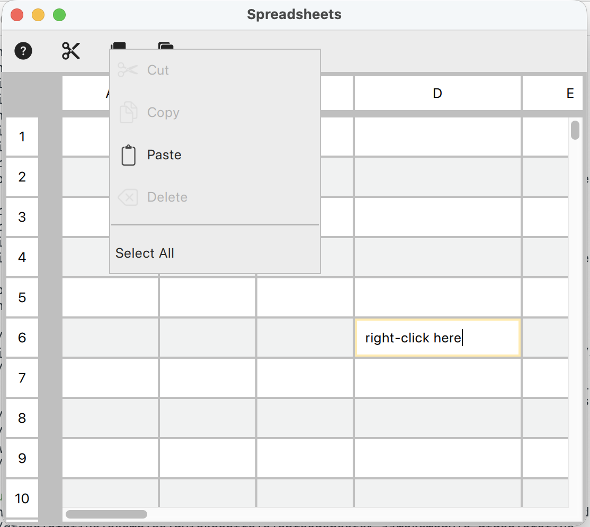Click the horizontal scrollbar thumb
Image resolution: width=590 pixels, height=527 pixels.
(106, 514)
